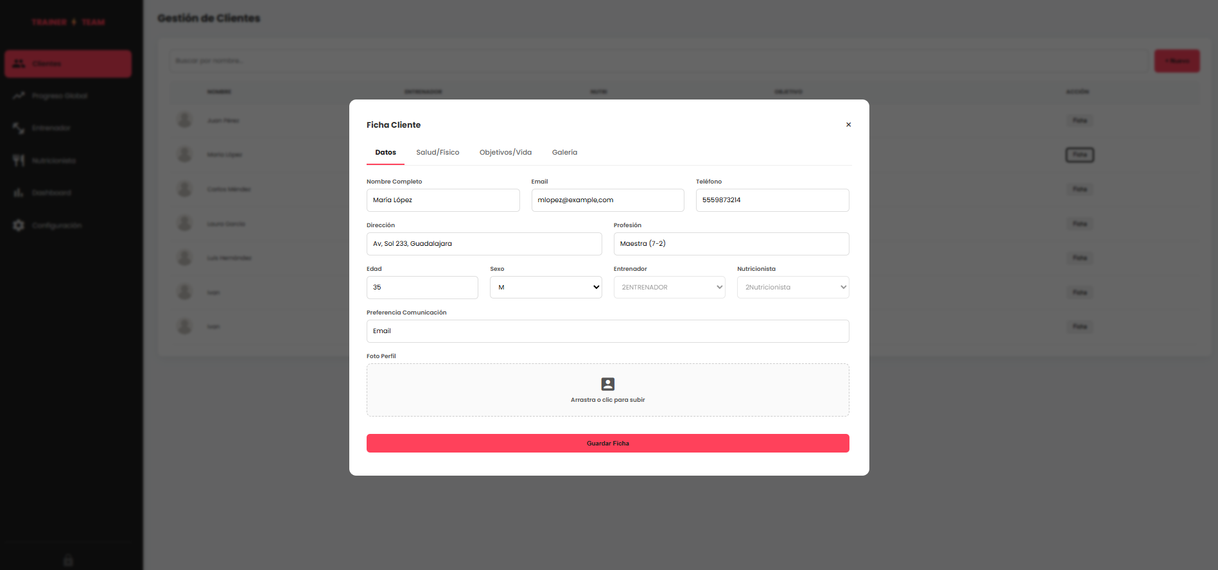This screenshot has height=570, width=1218.
Task: Click the 'Ficha Cliente' dialog title
Action: [394, 125]
